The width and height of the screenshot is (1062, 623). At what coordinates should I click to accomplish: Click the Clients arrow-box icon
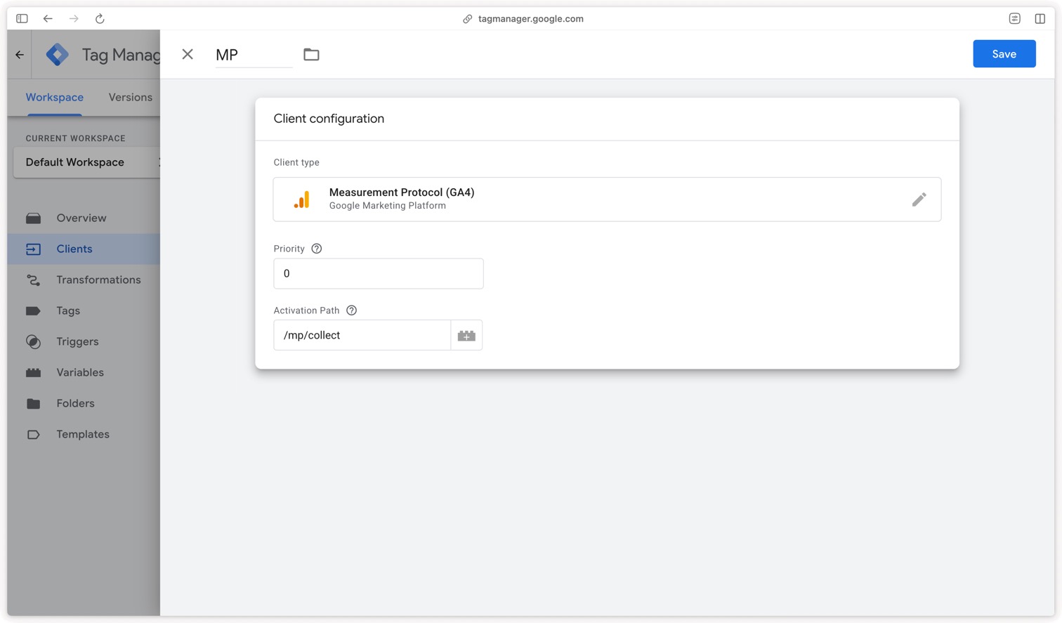pos(33,249)
